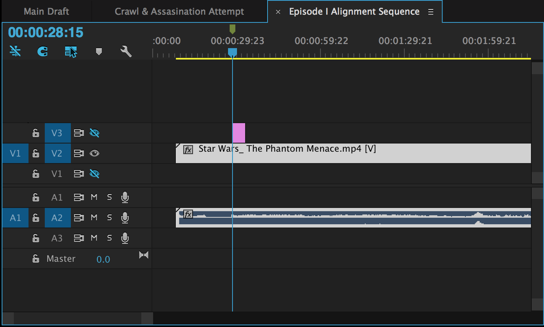Click the audio tracks vertical scrollbar
The height and width of the screenshot is (327, 544).
(537, 249)
